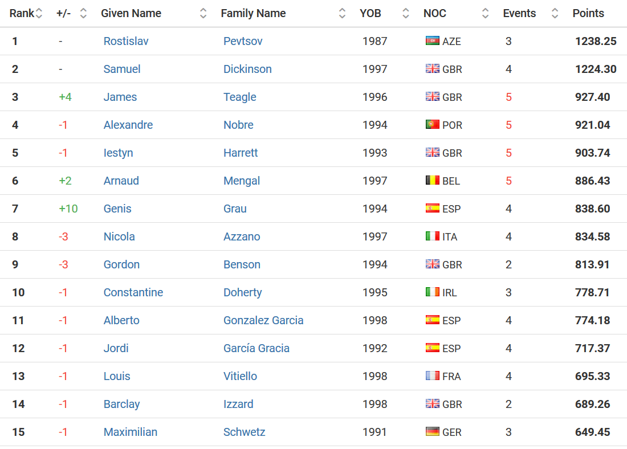This screenshot has width=627, height=449.
Task: Open Maximilian athlete link
Action: coord(131,432)
